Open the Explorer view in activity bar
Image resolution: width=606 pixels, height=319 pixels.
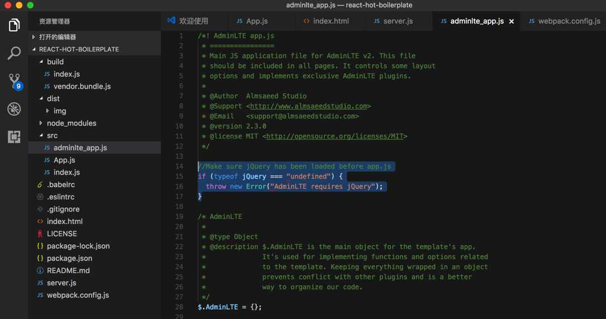point(14,25)
